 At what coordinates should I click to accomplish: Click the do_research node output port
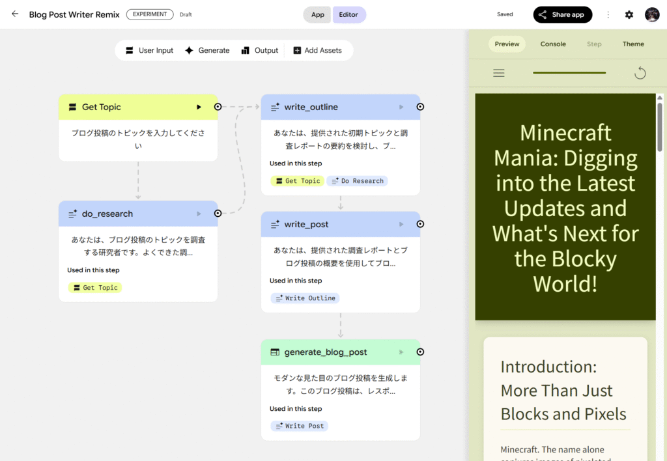pyautogui.click(x=218, y=214)
